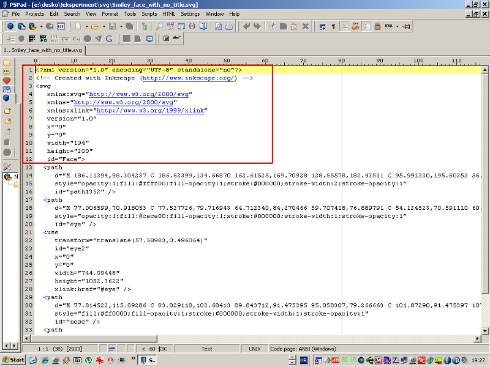490x367 pixels.
Task: Follow the http://www.inkscape.org/ link
Action: click(x=188, y=78)
